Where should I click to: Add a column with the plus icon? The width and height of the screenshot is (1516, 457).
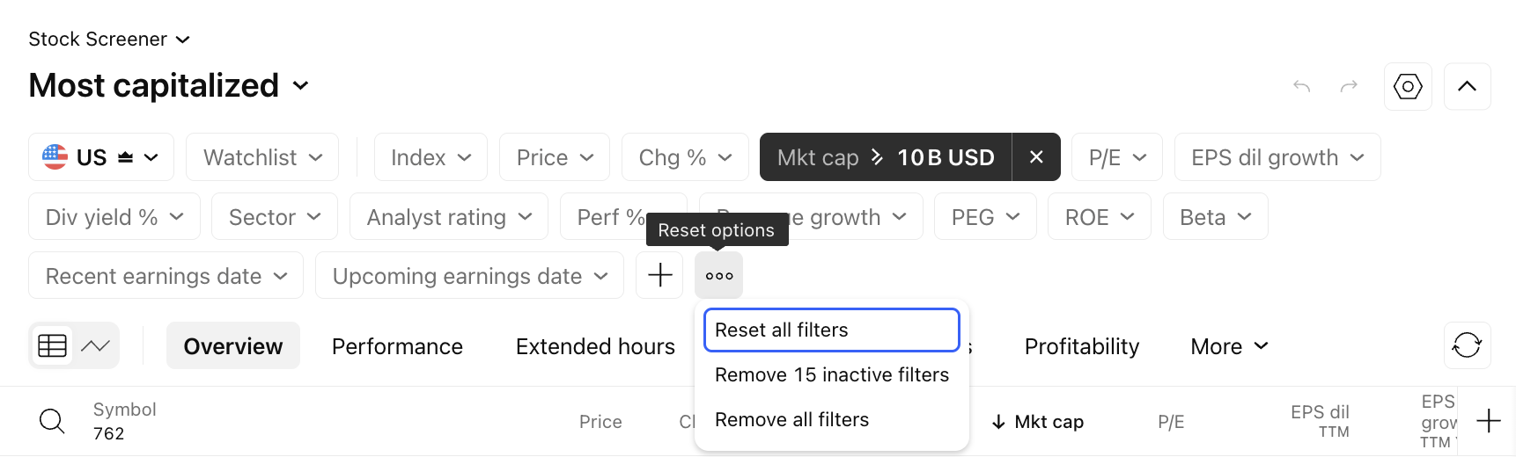(x=1488, y=421)
